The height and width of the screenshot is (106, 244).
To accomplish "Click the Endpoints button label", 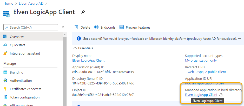I will click(108, 27).
